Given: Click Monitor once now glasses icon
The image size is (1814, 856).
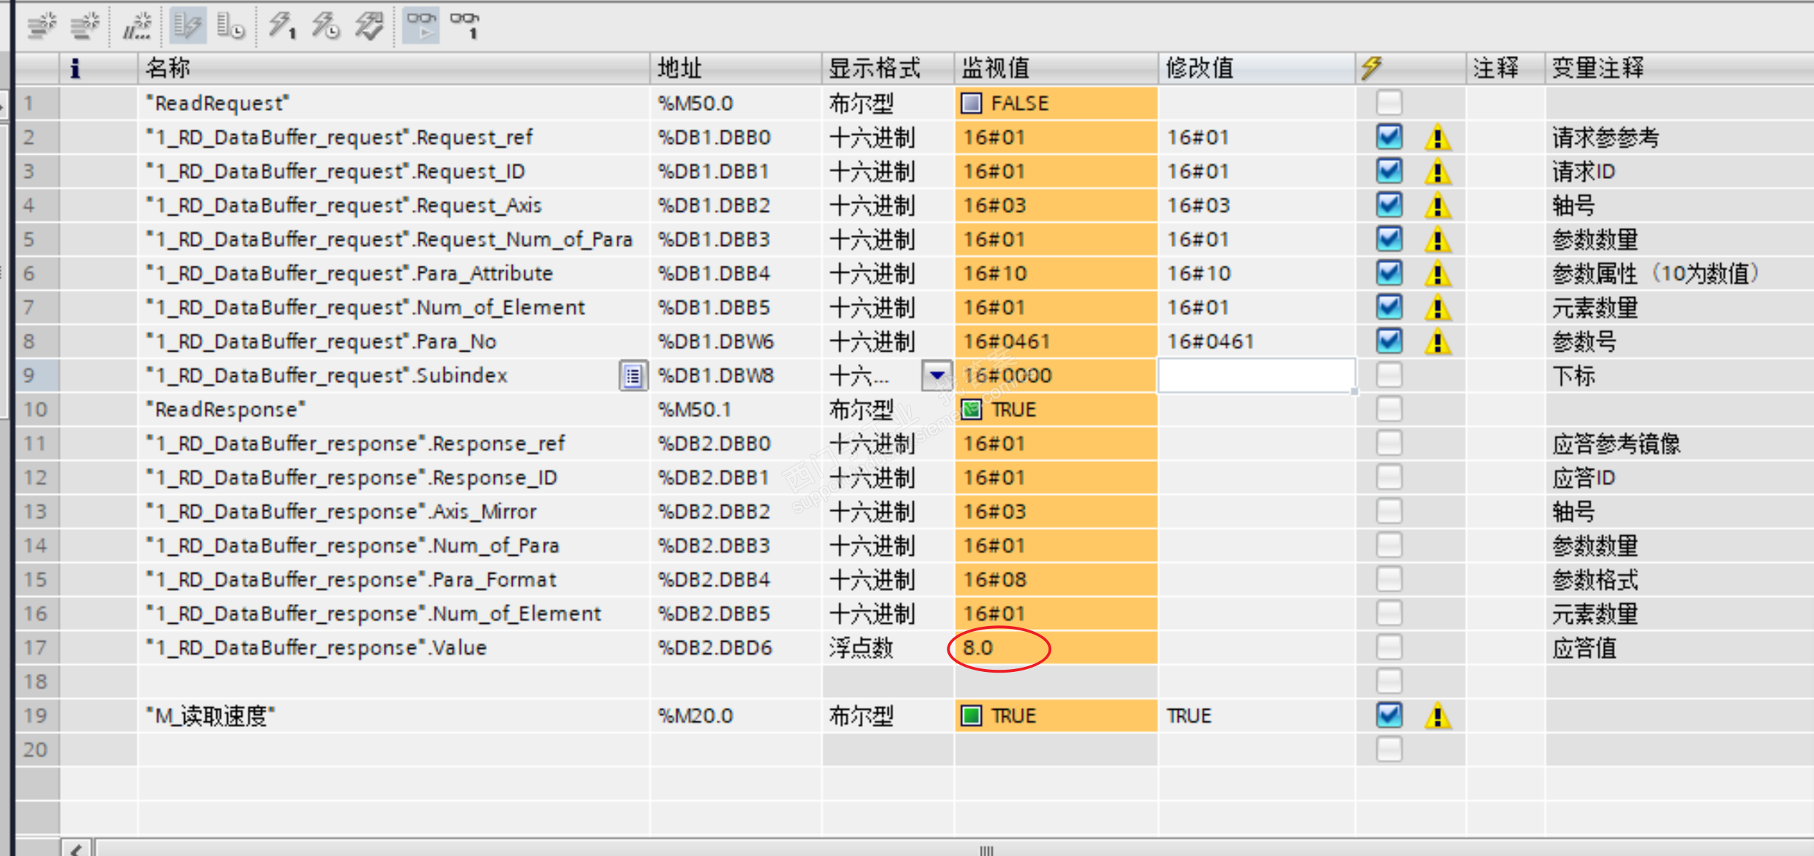Looking at the screenshot, I should (465, 27).
